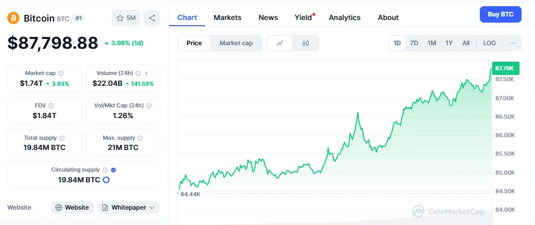Expand Volume (24h) details arrow
The image size is (535, 225).
[x=146, y=73]
